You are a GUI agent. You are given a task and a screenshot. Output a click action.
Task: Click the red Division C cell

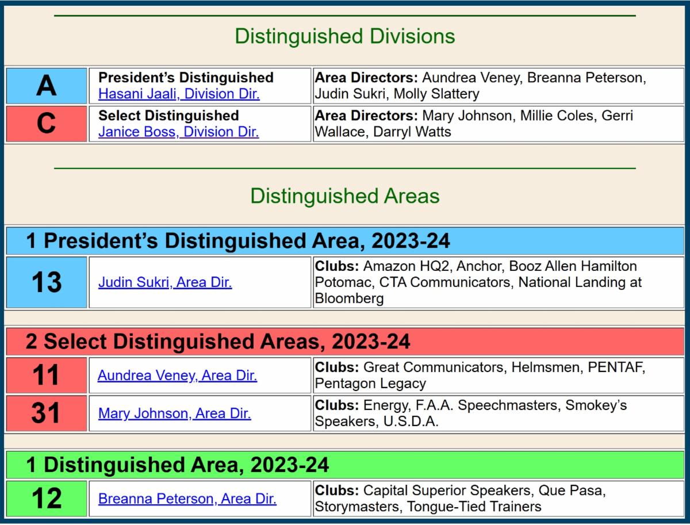click(x=47, y=124)
